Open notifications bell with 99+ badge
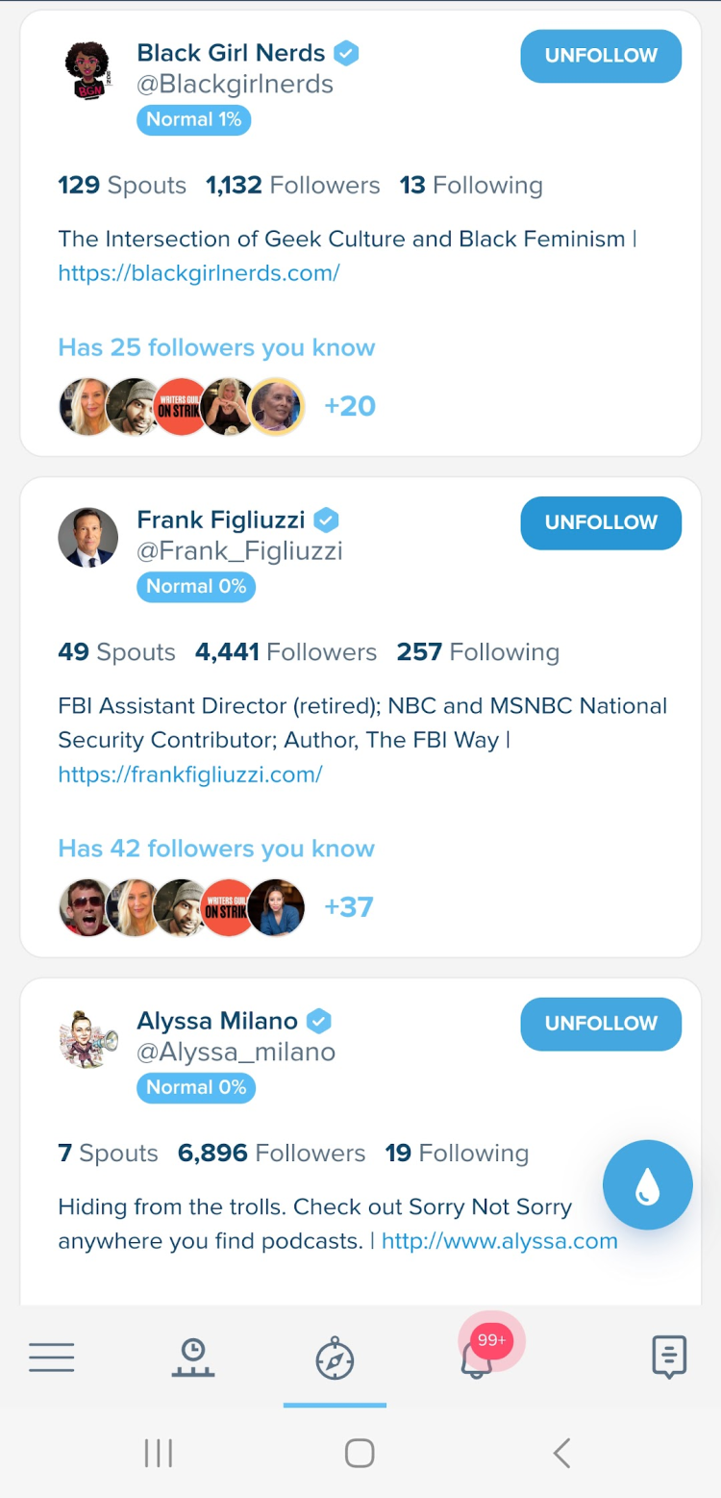The width and height of the screenshot is (721, 1498). [477, 1358]
